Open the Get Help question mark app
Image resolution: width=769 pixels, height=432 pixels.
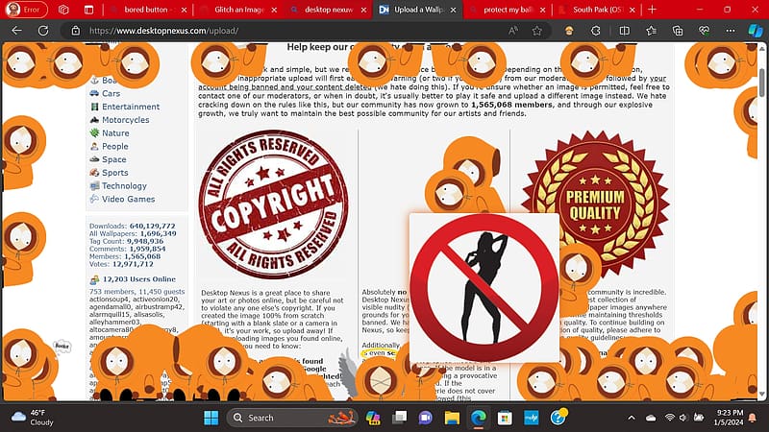(558, 418)
